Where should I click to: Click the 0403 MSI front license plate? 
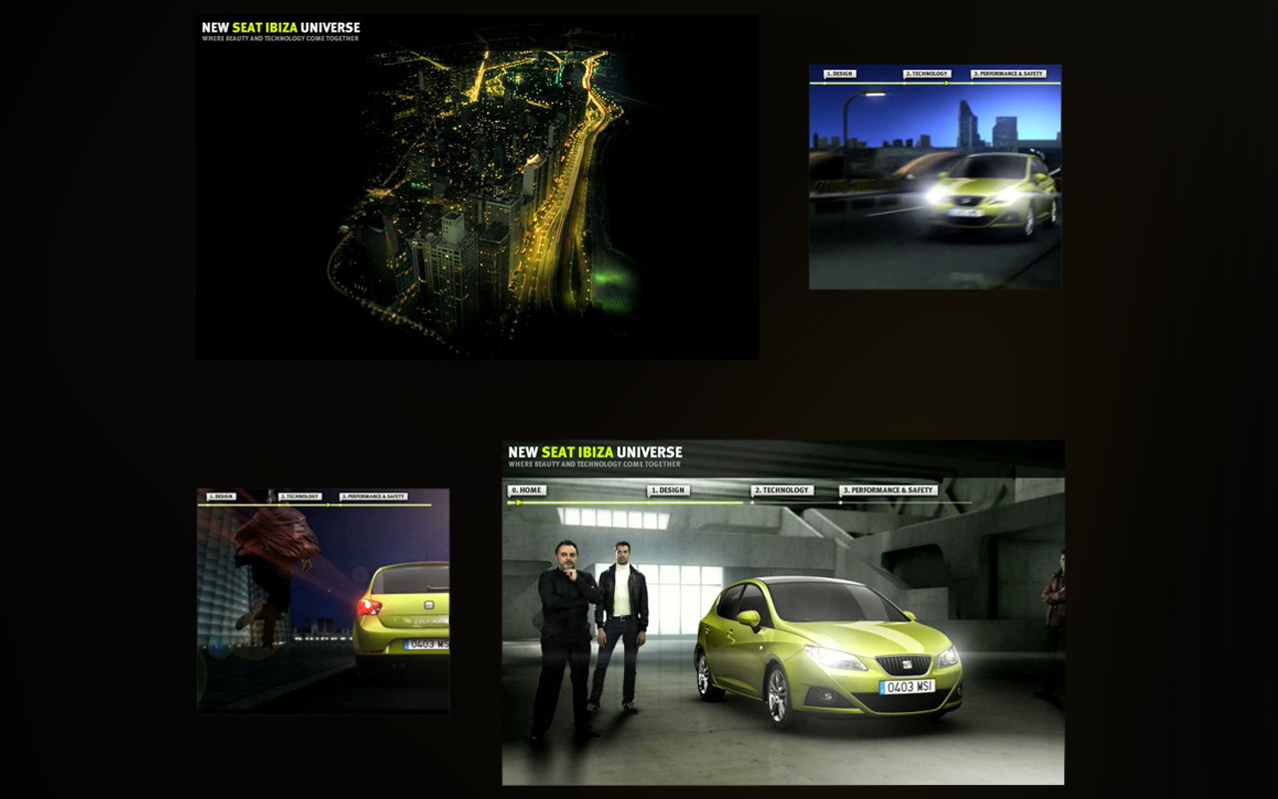coord(907,687)
